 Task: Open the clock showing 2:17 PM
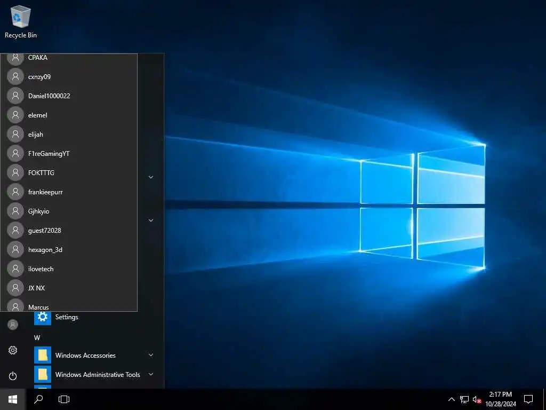[500, 399]
